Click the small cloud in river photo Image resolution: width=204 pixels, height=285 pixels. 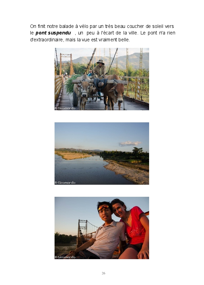click(129, 143)
